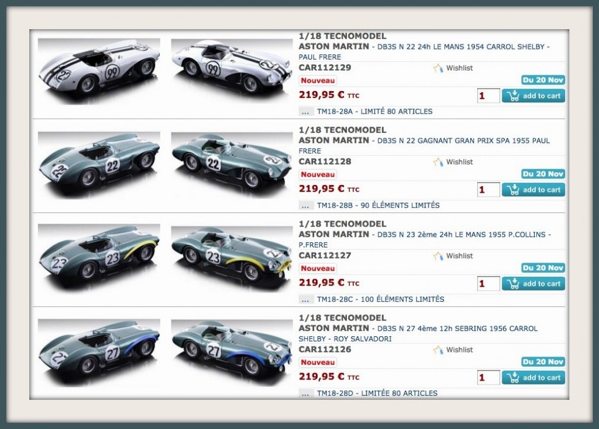Screen dimensions: 599x429
Task: Add the N 22 Le Mans 1954 car to cart
Action: 533,96
